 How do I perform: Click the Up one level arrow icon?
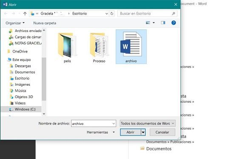25,14
